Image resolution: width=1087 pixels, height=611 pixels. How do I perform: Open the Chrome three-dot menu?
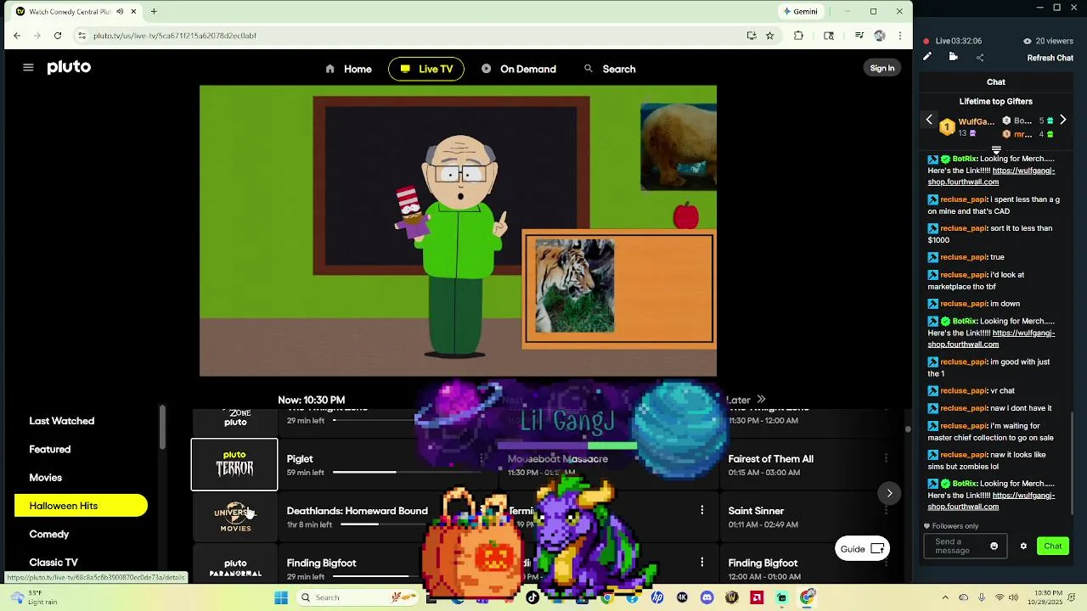coord(900,36)
